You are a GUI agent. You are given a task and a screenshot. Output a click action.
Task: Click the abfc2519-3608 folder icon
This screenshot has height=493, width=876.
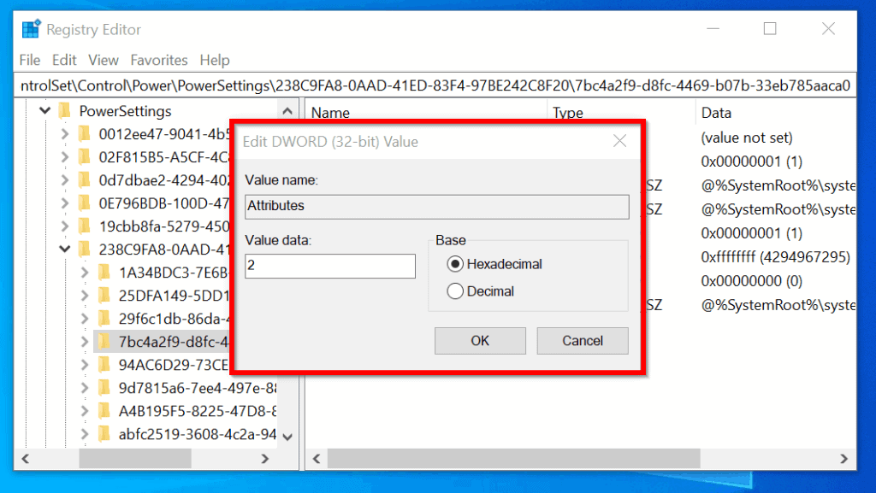coord(104,434)
